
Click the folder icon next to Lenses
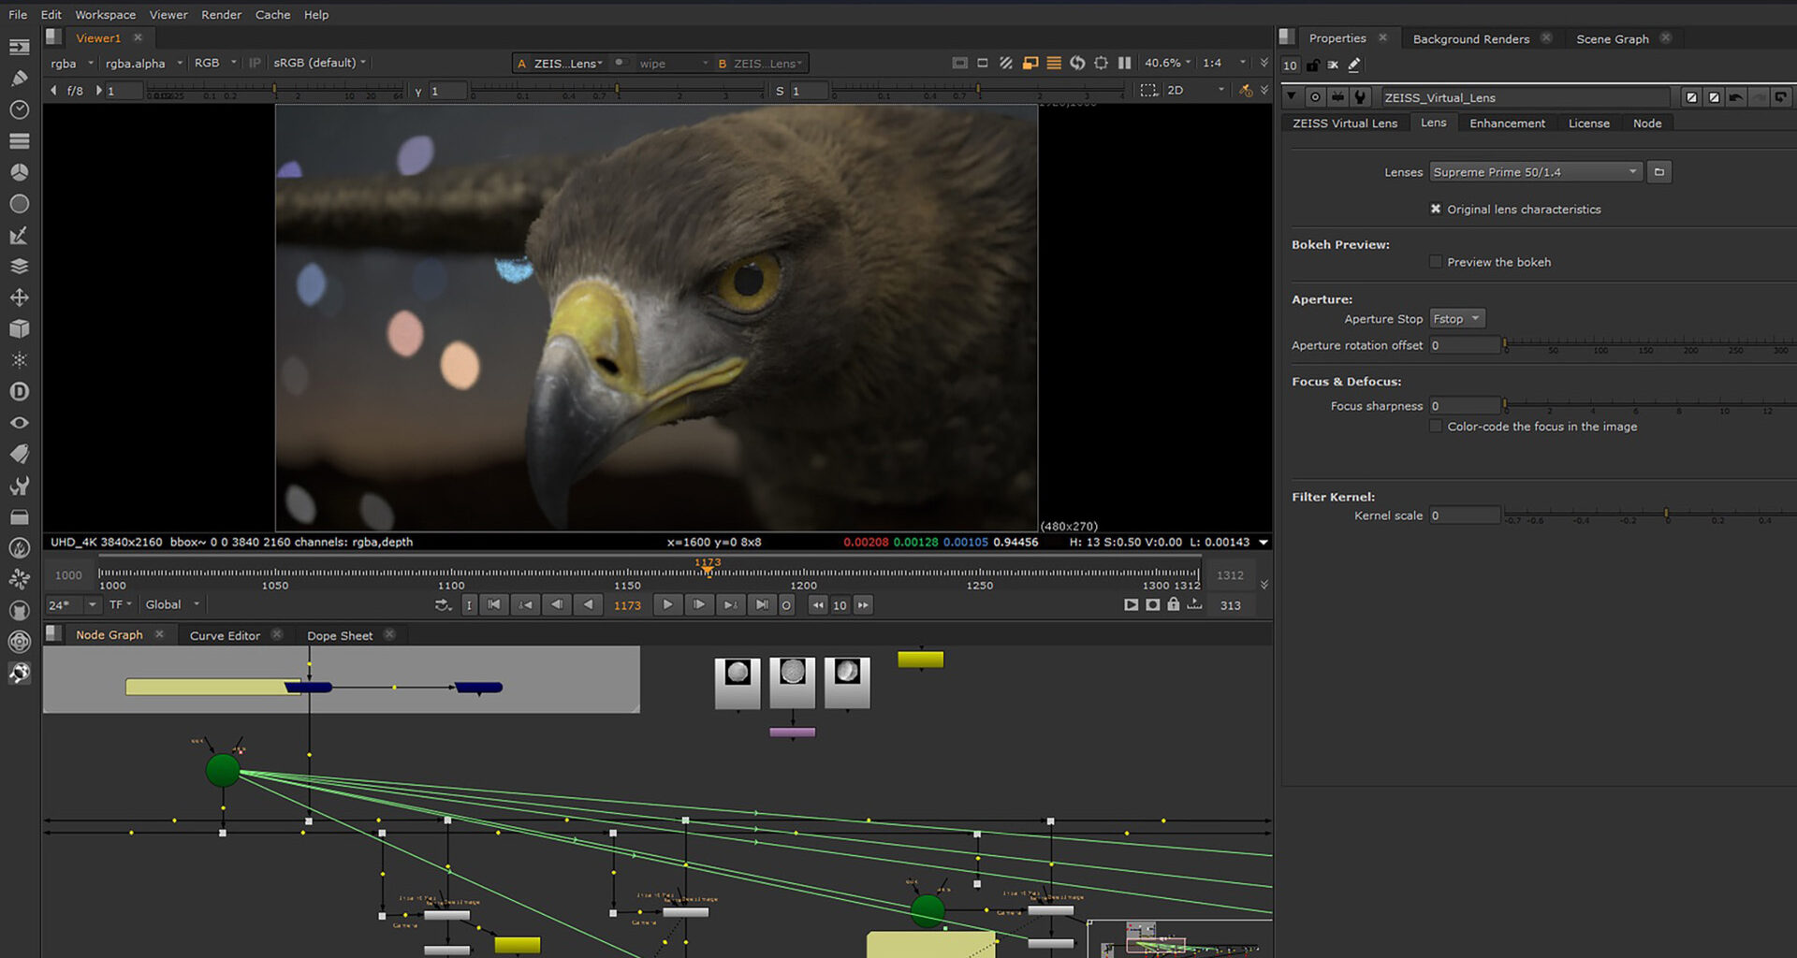click(x=1658, y=172)
